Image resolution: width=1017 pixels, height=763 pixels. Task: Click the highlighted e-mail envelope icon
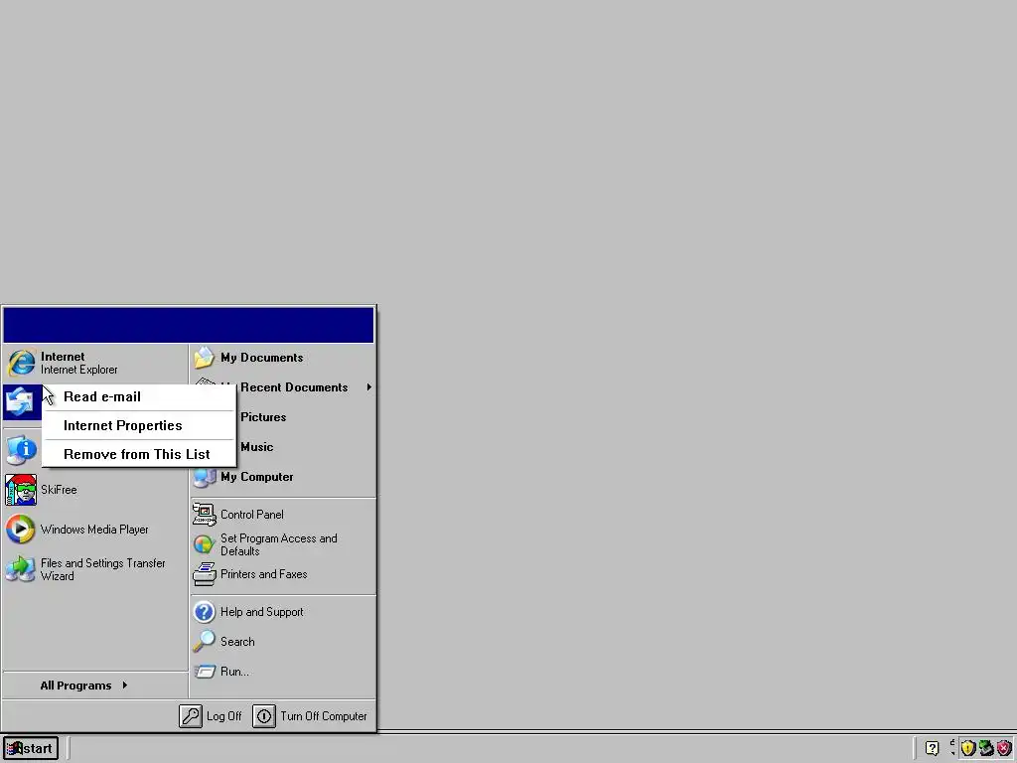pos(21,402)
